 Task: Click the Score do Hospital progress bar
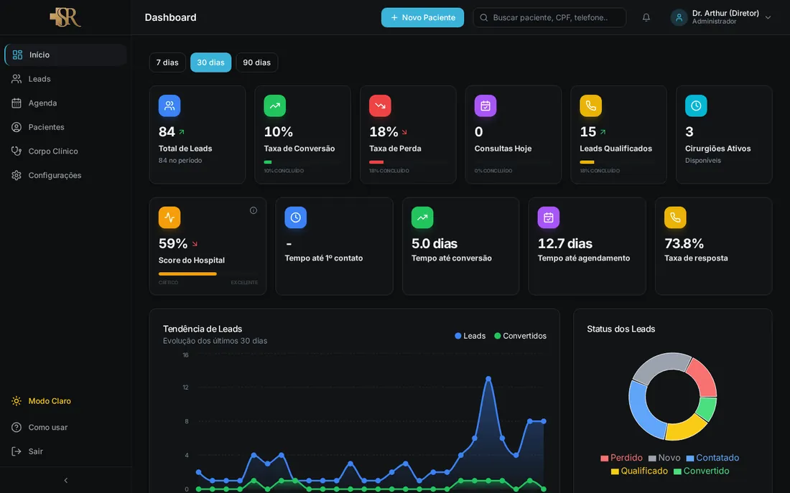click(x=208, y=274)
